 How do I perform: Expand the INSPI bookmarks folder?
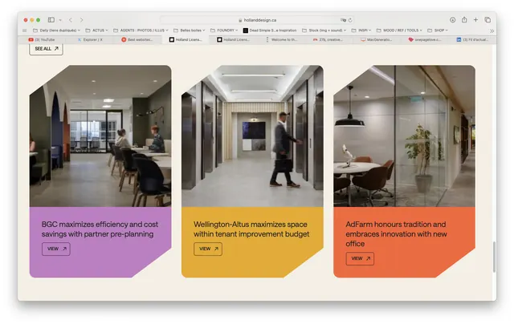[x=361, y=30]
